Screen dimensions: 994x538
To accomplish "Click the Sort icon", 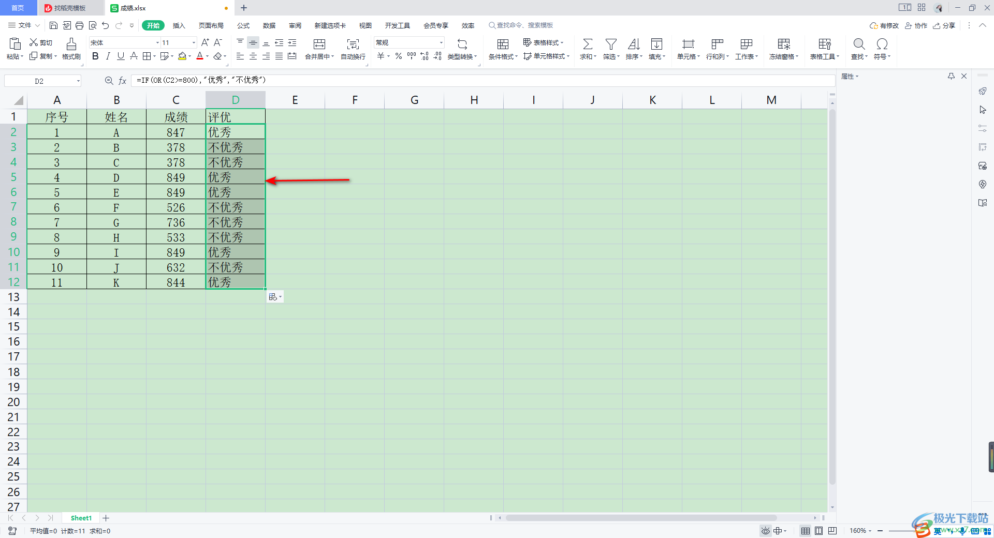I will pyautogui.click(x=634, y=44).
